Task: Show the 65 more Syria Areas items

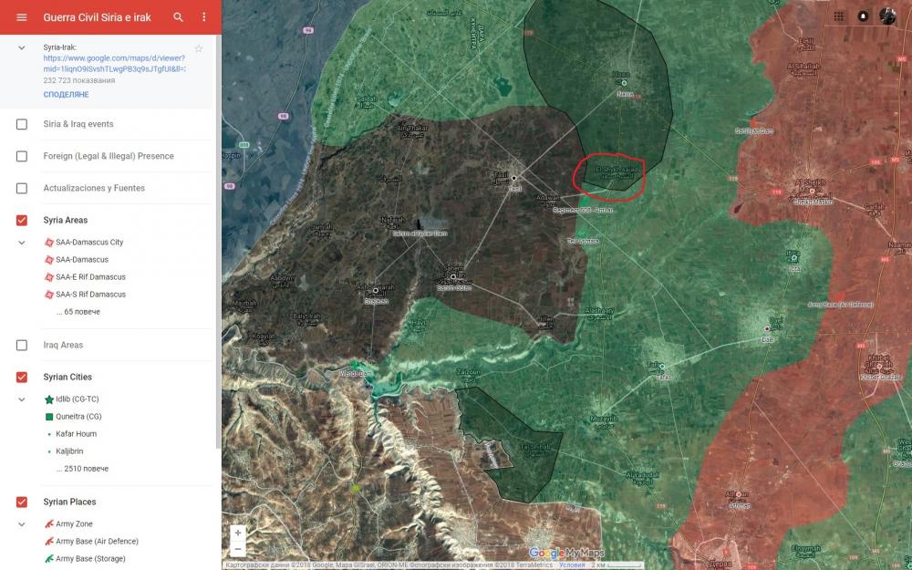Action: (78, 312)
